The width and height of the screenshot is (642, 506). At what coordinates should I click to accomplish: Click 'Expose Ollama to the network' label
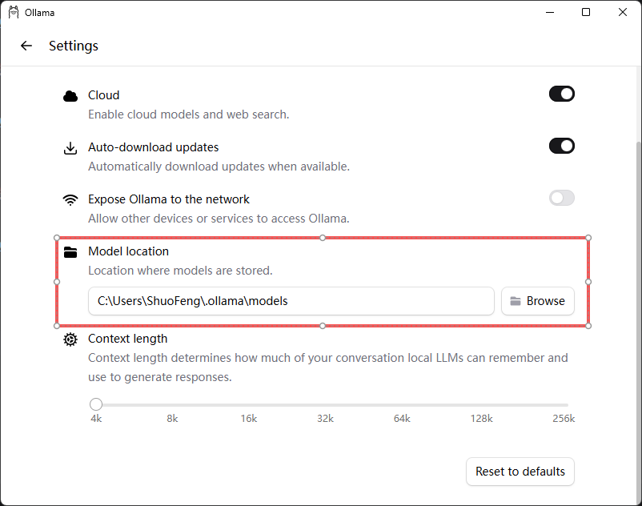[169, 199]
